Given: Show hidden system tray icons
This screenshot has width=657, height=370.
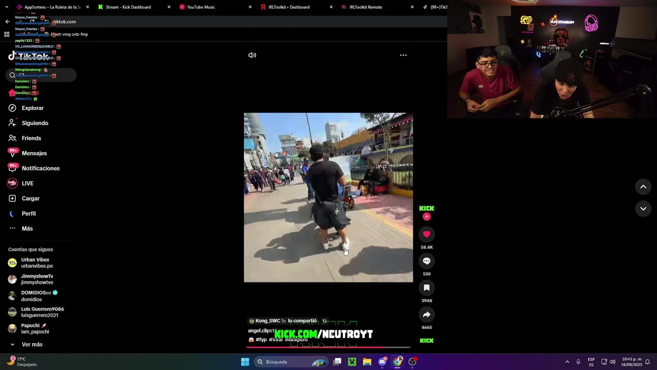Looking at the screenshot, I should (x=567, y=362).
